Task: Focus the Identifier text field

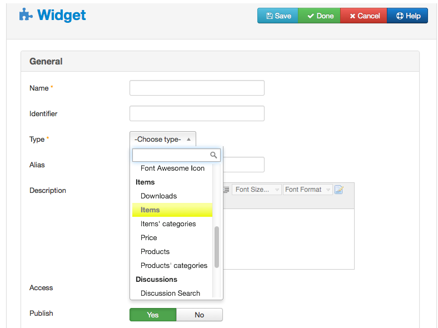Action: [x=197, y=113]
